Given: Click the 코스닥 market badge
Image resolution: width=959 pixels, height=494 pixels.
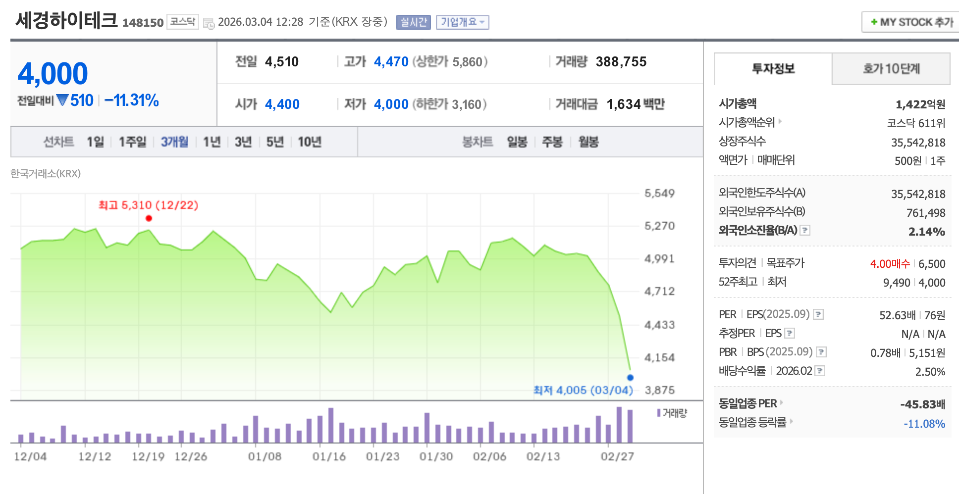Looking at the screenshot, I should coord(183,22).
